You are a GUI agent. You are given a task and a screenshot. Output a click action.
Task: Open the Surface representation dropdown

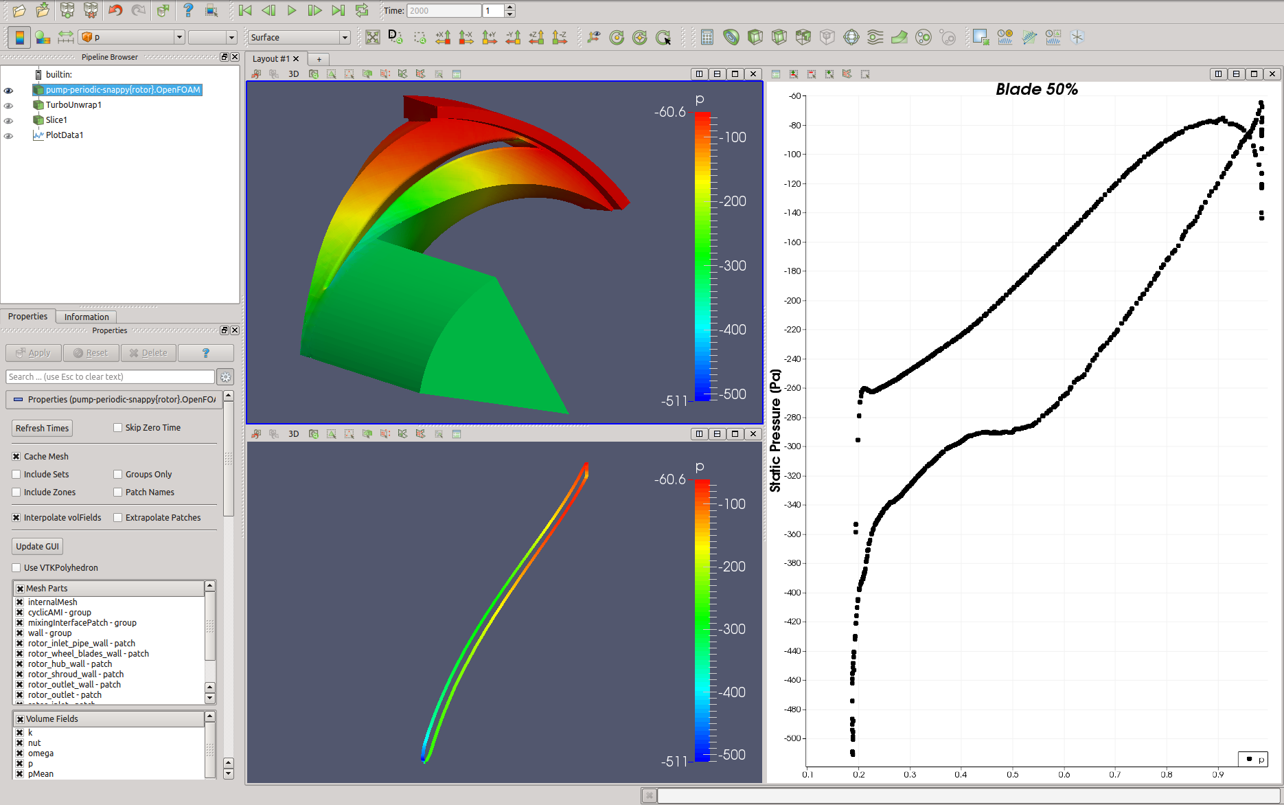(x=299, y=38)
